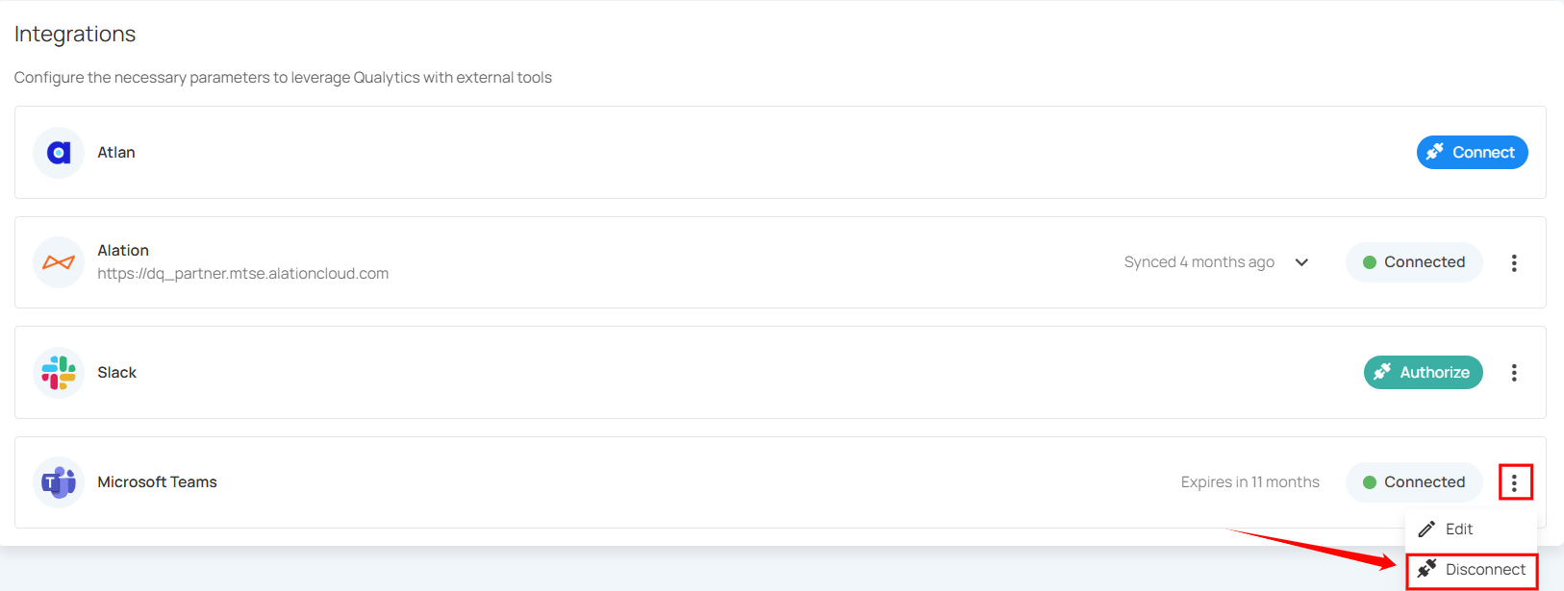Click the Microsoft Teams logo icon
The image size is (1564, 591).
click(59, 482)
